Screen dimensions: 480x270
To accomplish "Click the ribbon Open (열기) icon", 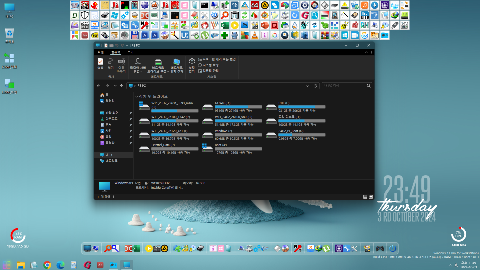I will tap(110, 64).
